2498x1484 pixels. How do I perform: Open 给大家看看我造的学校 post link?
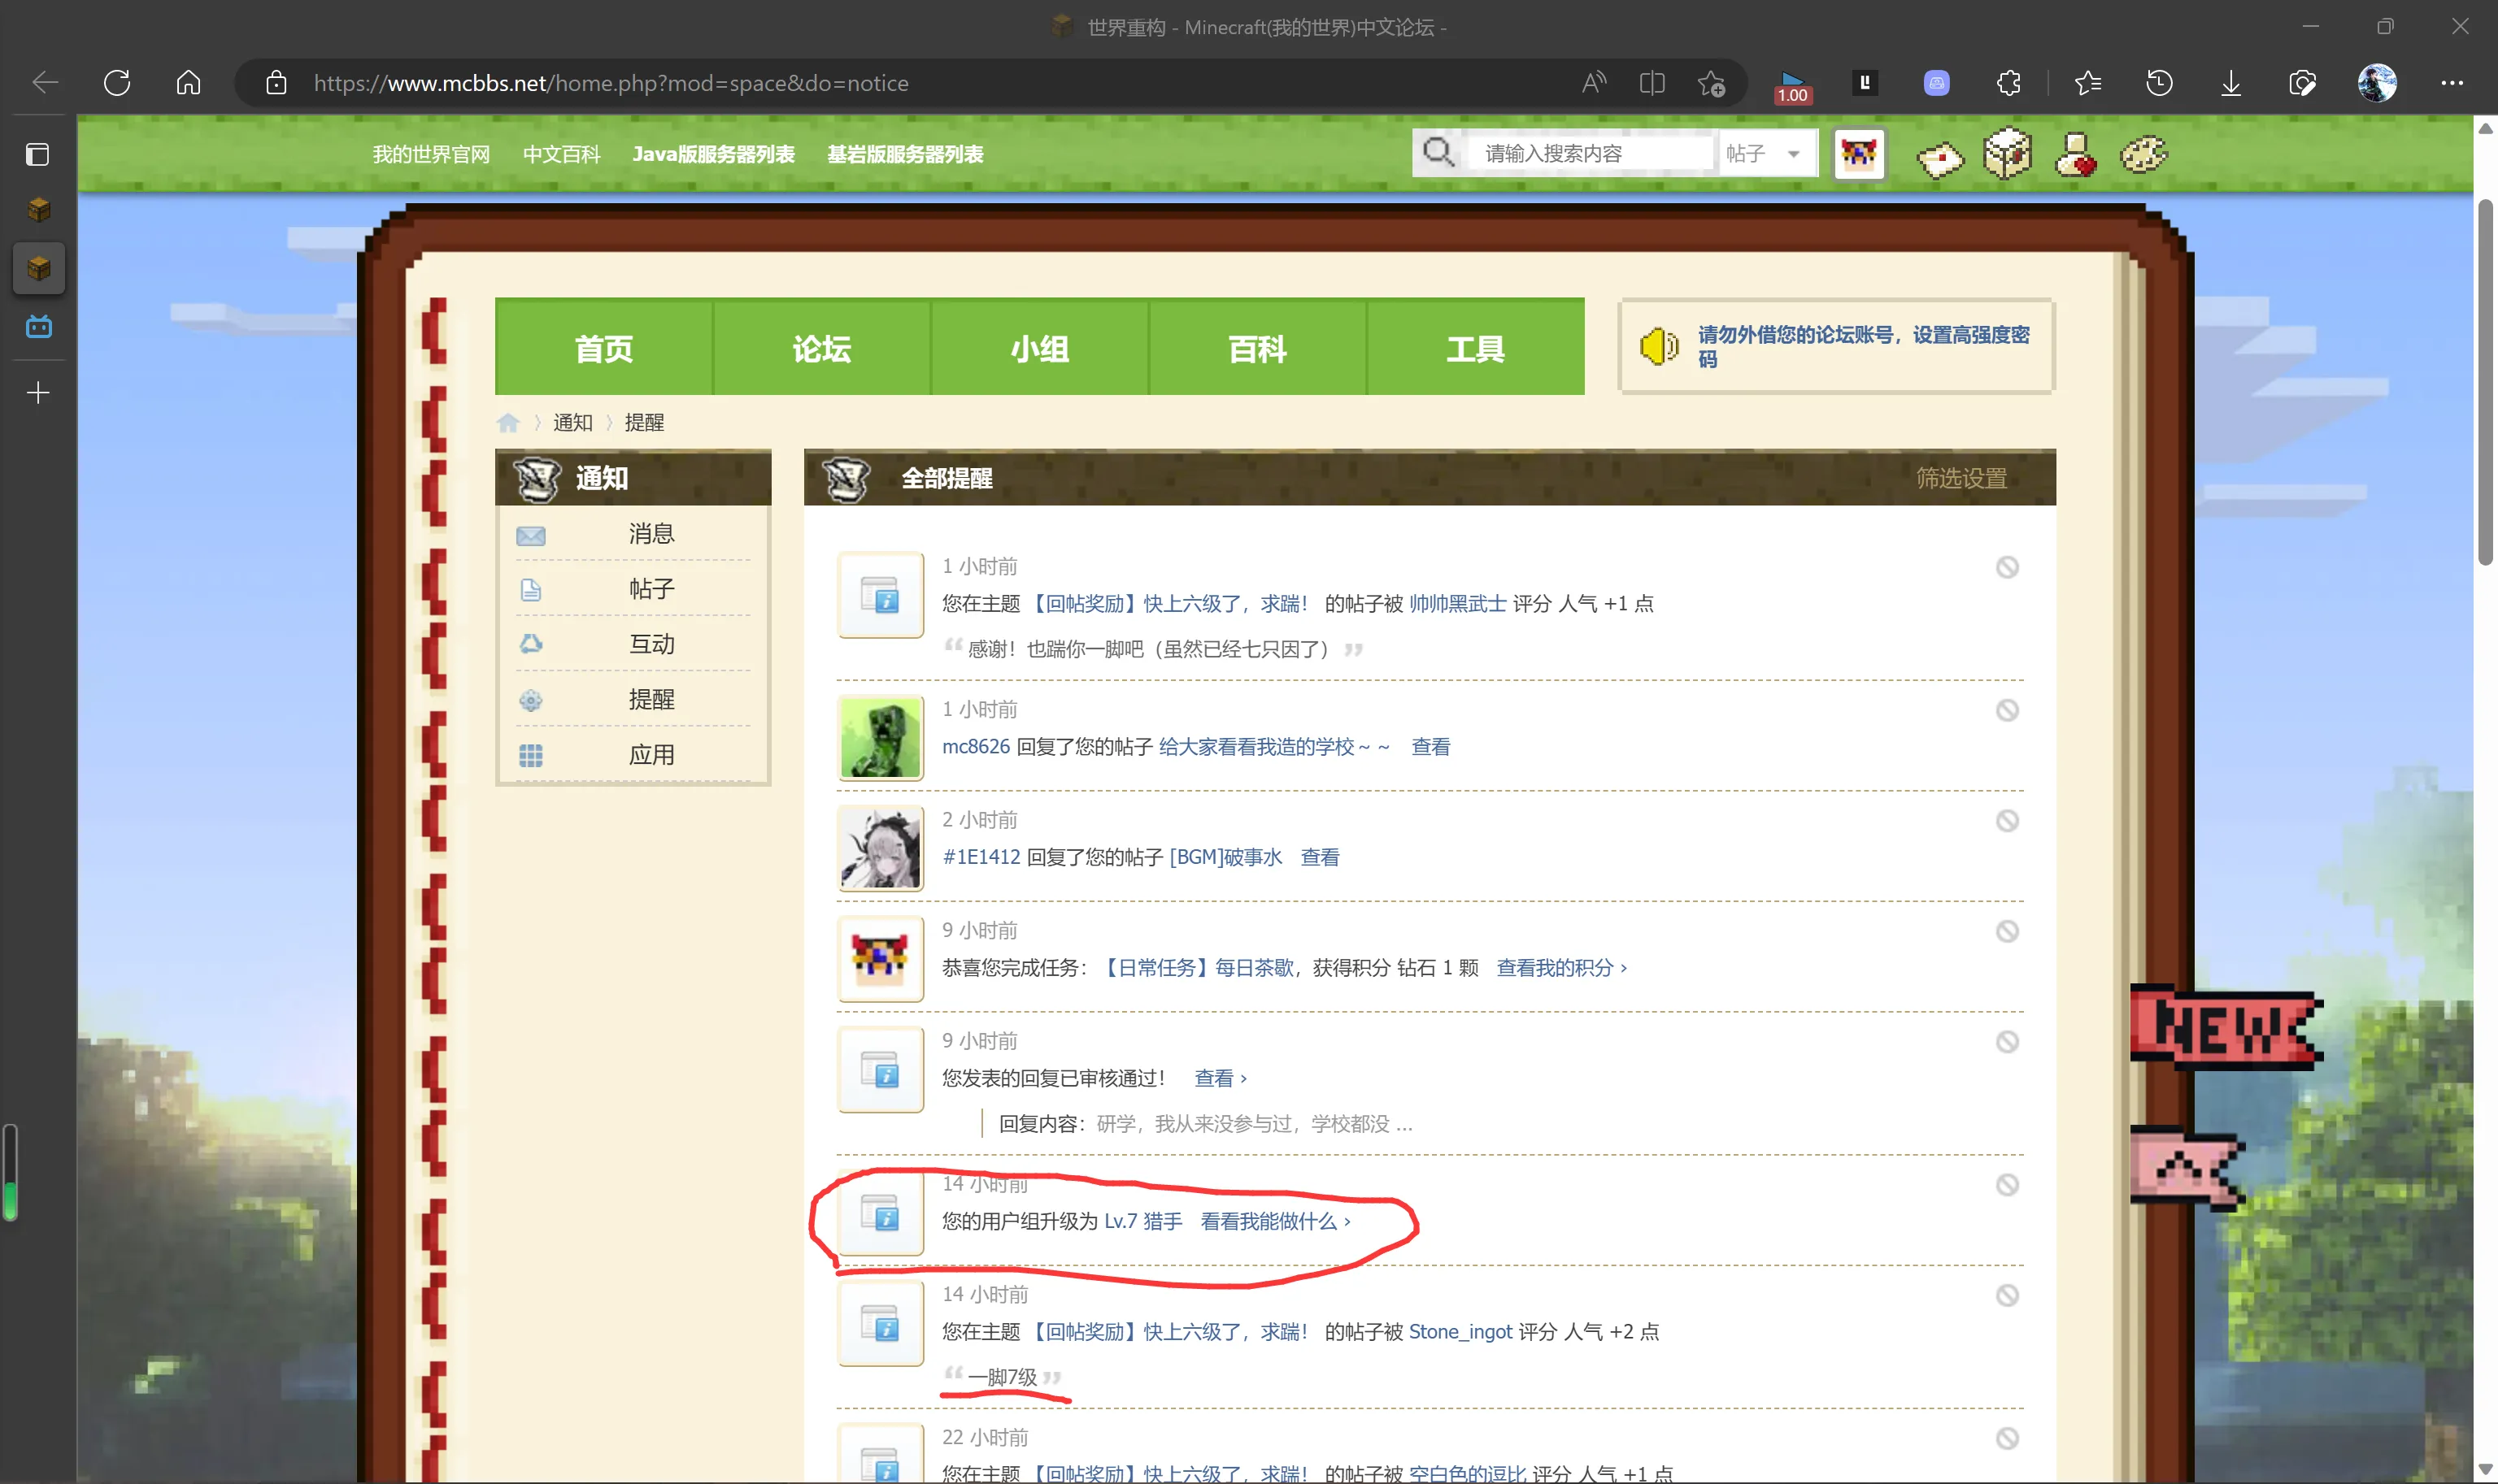pos(1273,747)
